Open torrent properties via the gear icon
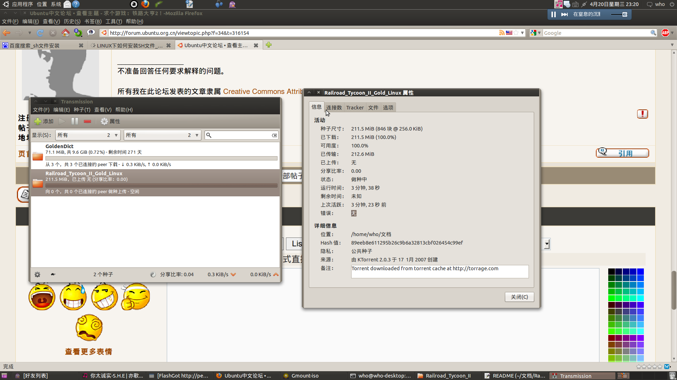The width and height of the screenshot is (677, 380). click(104, 121)
